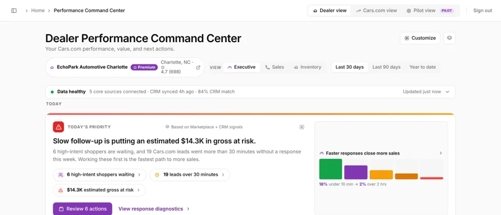Select EchoPark Automotive Charlotte dealer
This screenshot has width=501, height=215.
92,67
